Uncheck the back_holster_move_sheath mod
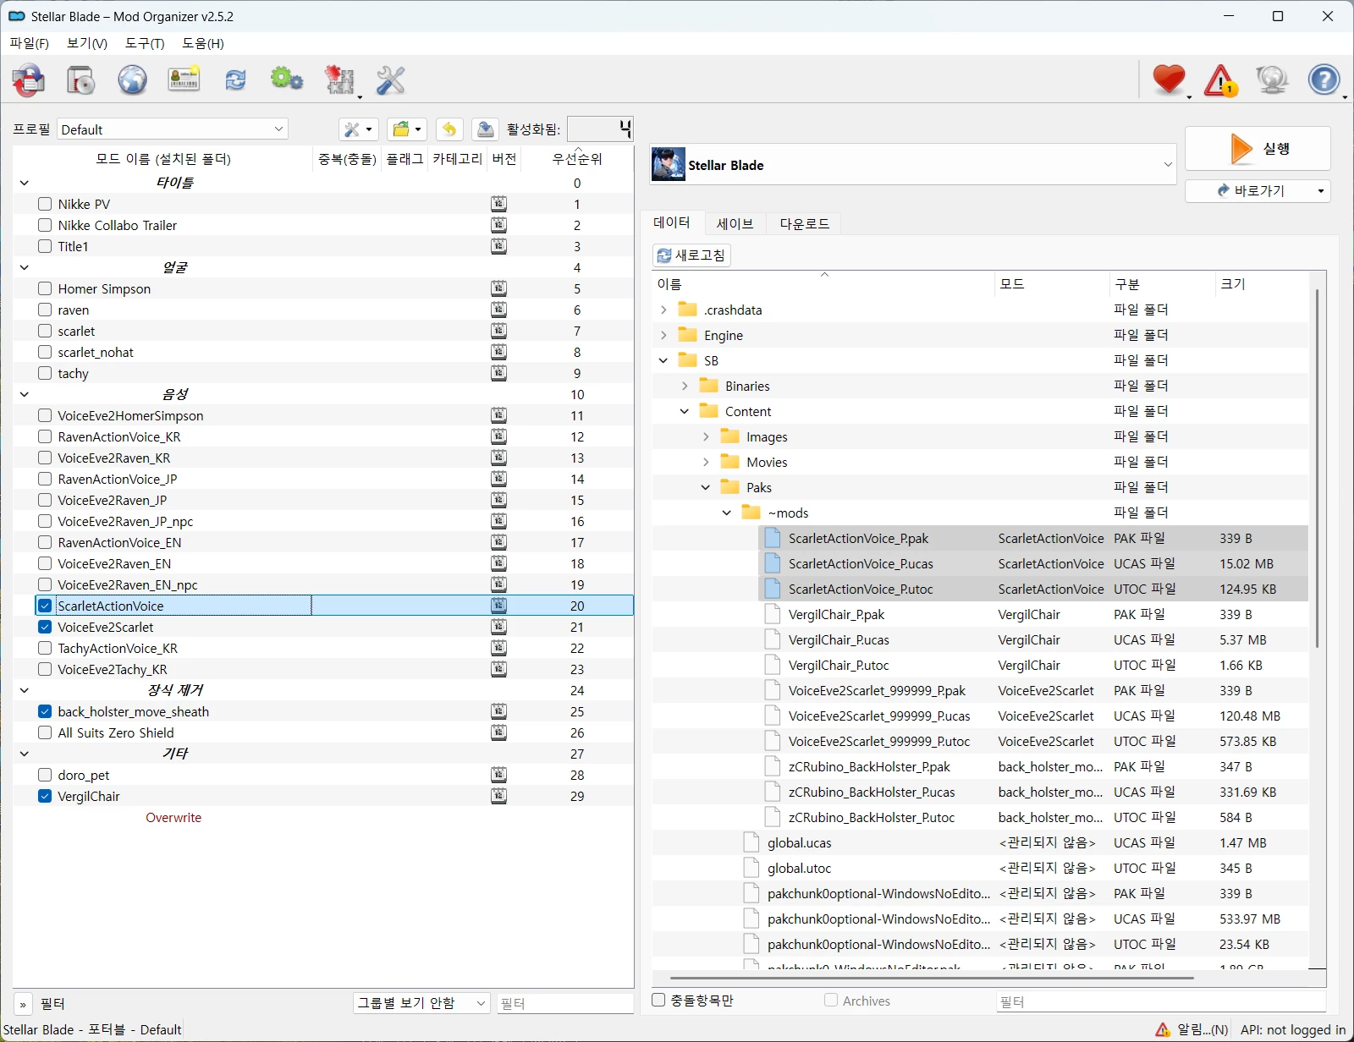 [x=45, y=711]
